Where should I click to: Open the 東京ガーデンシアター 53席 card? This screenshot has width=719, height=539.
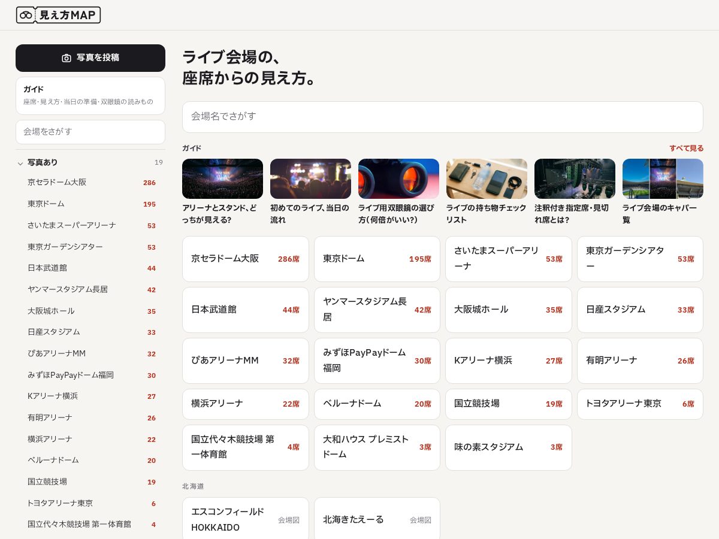(x=640, y=259)
